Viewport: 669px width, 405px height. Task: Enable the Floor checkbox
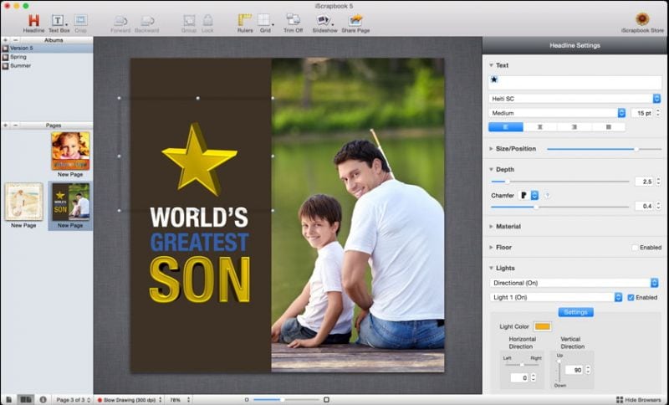(x=635, y=248)
